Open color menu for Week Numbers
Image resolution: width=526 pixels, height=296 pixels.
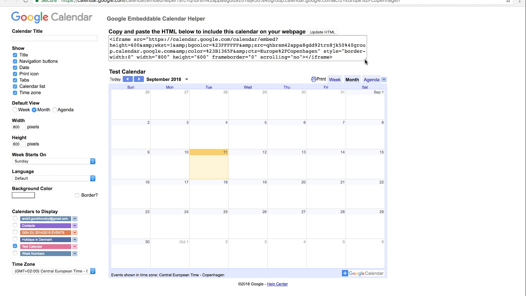click(x=75, y=254)
